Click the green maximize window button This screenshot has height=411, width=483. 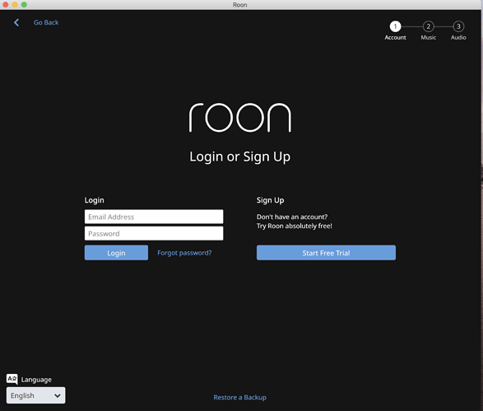[x=24, y=5]
